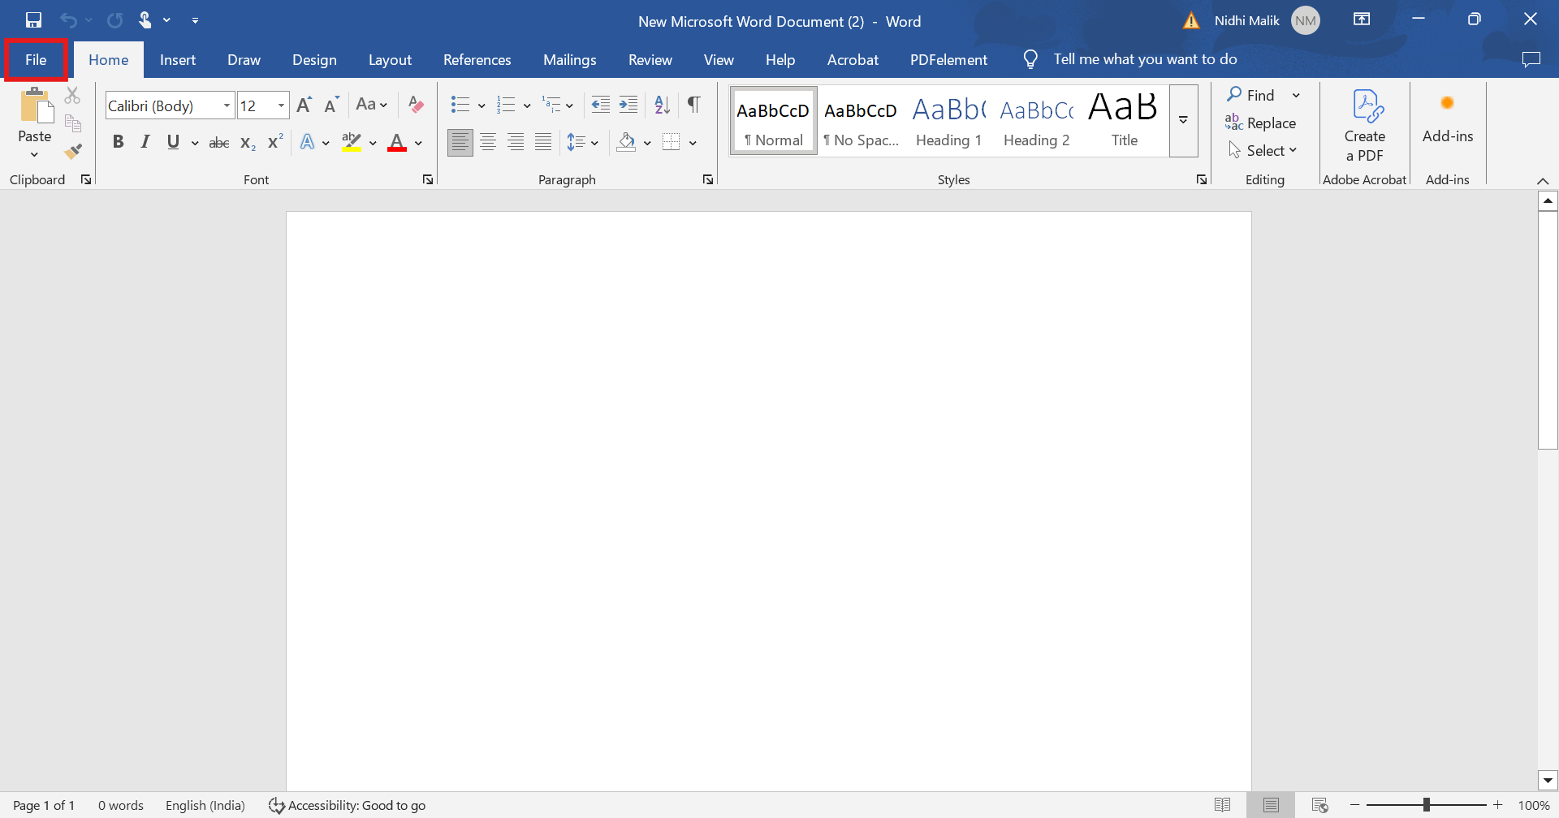1559x818 pixels.
Task: Click the red font color swatch
Action: 397,143
